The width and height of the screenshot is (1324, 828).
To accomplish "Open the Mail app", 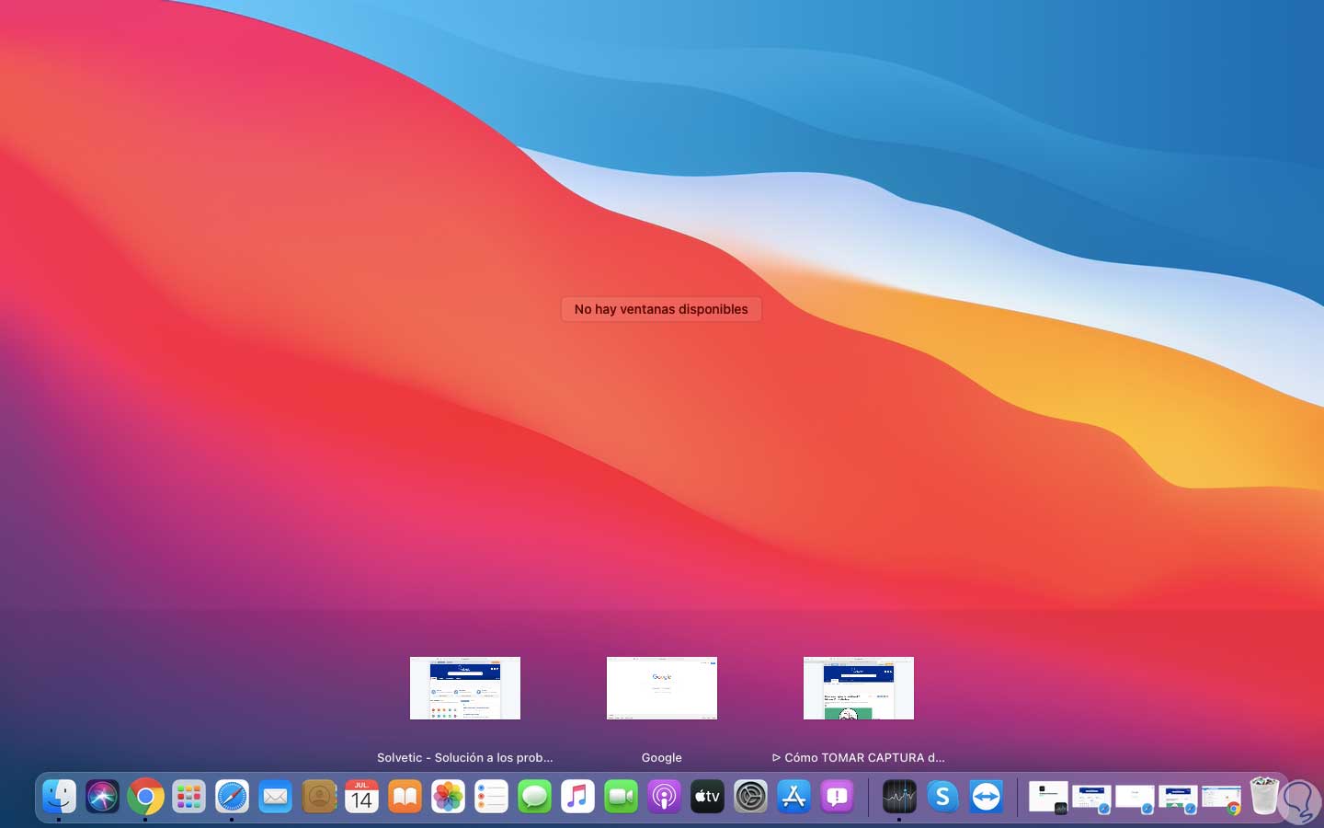I will coord(276,797).
